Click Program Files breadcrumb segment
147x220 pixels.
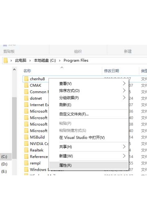pyautogui.click(x=76, y=60)
